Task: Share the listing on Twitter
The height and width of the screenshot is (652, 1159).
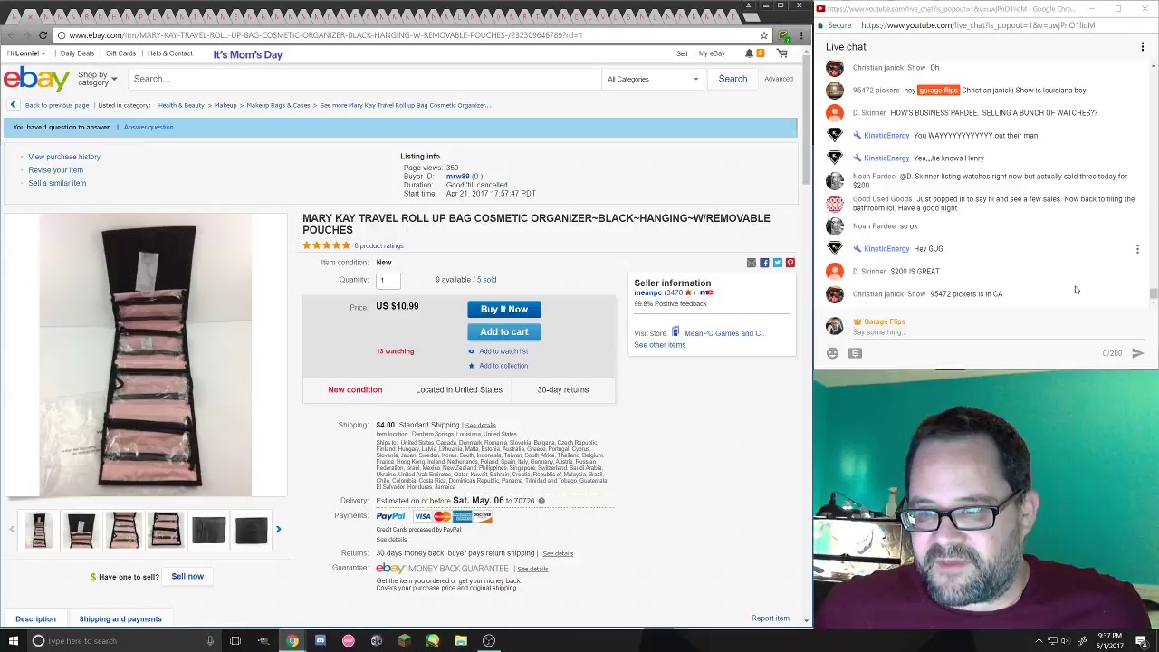Action: pos(777,263)
